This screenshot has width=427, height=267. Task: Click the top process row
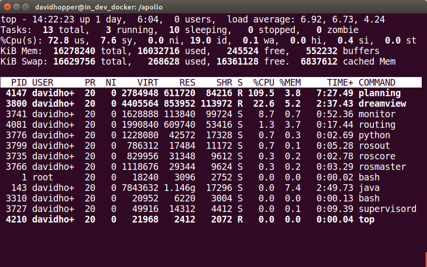coord(211,219)
